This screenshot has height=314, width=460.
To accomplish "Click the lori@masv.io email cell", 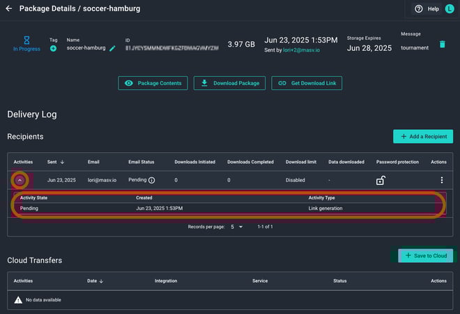I will [x=102, y=180].
